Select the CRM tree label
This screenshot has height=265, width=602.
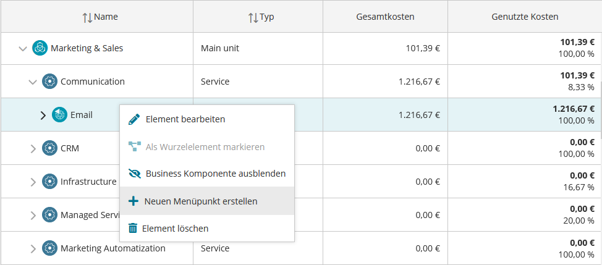click(70, 148)
